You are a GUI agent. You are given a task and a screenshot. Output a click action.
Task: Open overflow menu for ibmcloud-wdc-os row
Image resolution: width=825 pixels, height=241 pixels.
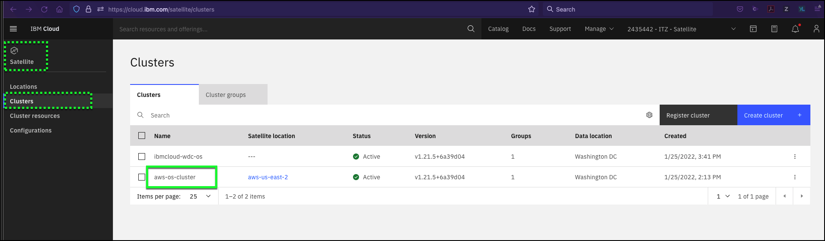(795, 157)
